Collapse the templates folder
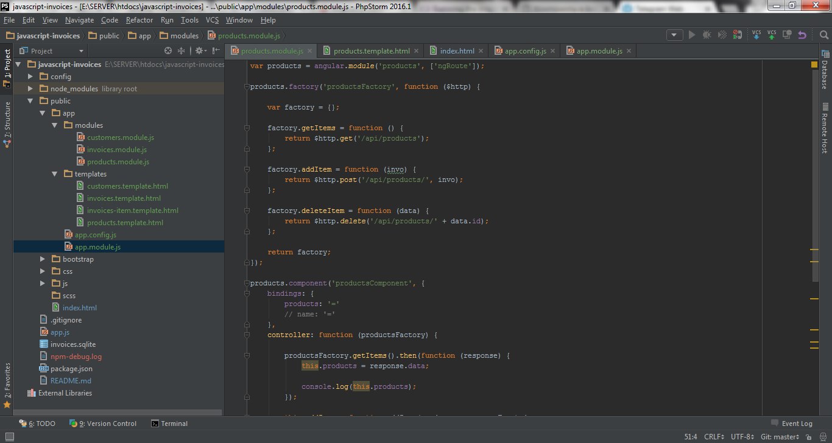 point(55,174)
